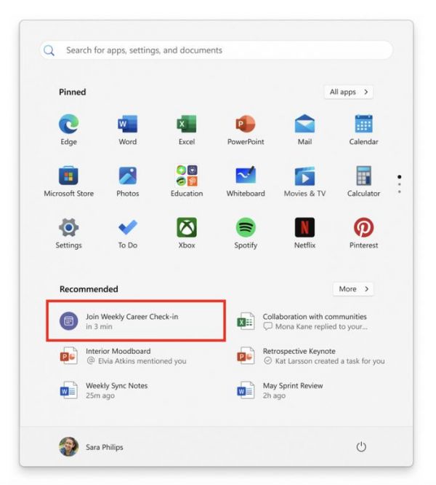Viewport: 436px width, 485px height.
Task: Open the Settings gear icon
Action: click(69, 229)
